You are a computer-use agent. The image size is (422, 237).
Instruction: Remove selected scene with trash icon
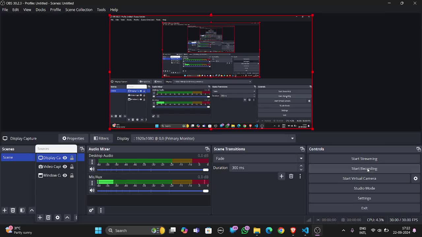(x=13, y=210)
